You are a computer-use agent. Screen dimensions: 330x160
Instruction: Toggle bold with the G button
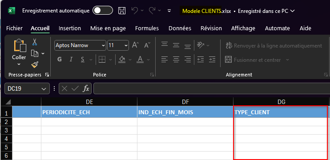click(60, 60)
